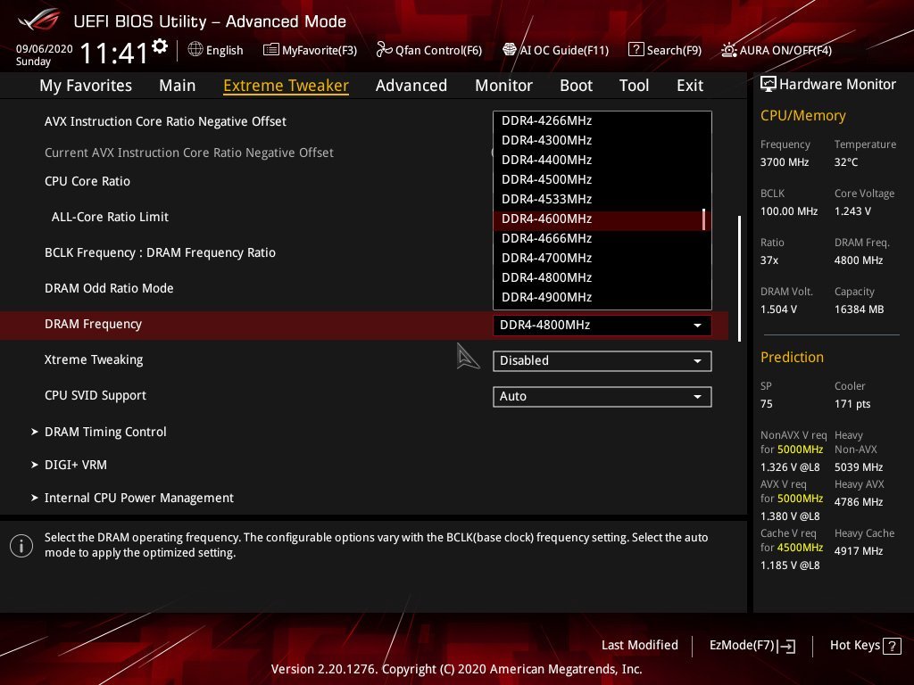The height and width of the screenshot is (685, 914).
Task: Open the Xtreme Tweaking Disabled dropdown
Action: click(x=602, y=360)
